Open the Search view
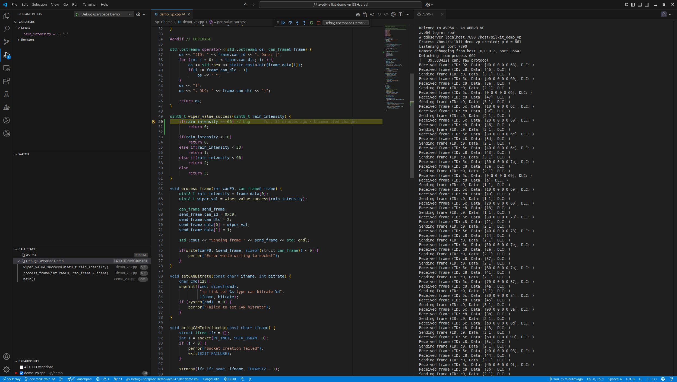The height and width of the screenshot is (382, 677). click(x=7, y=29)
